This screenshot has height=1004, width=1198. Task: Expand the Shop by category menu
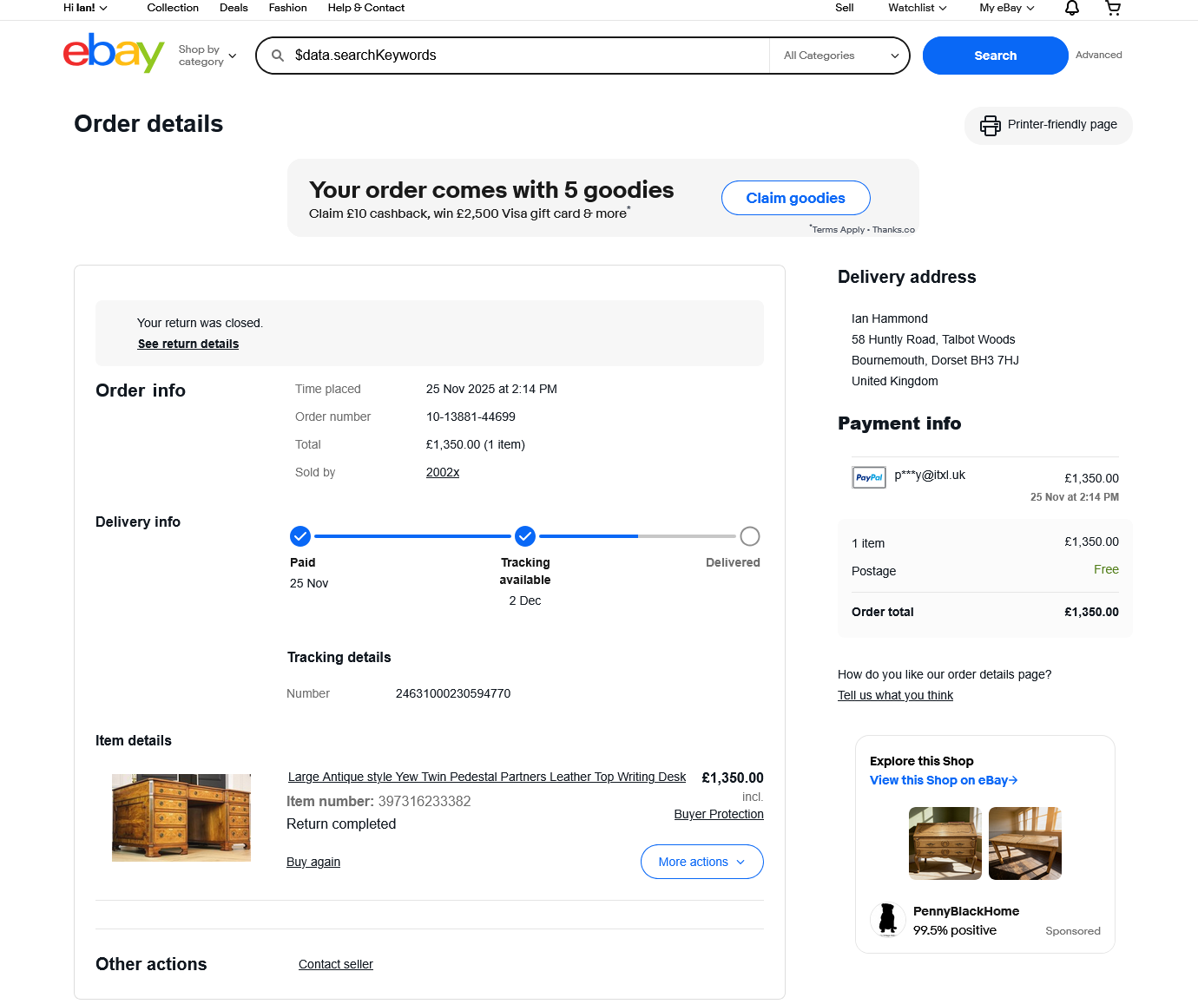(x=207, y=56)
